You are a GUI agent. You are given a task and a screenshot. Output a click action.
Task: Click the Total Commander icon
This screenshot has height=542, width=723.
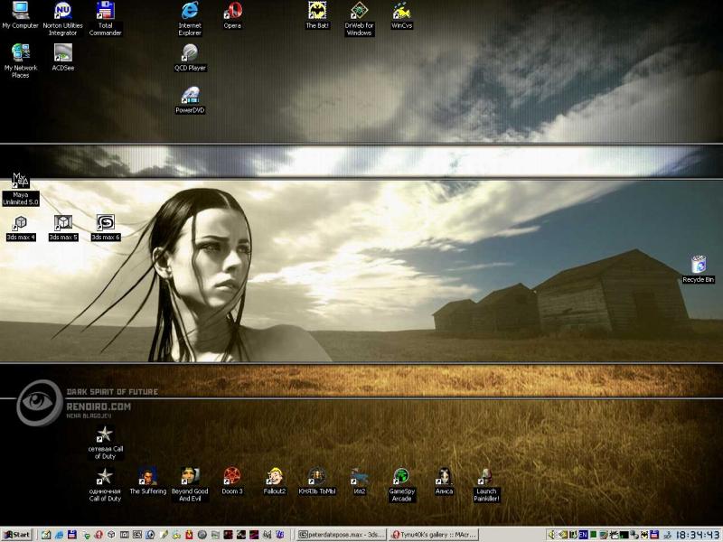click(x=106, y=12)
